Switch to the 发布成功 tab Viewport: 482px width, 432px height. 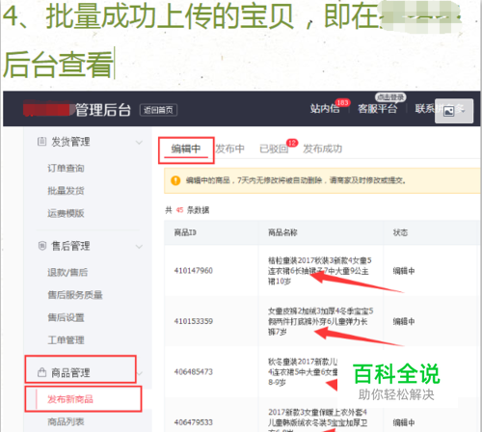[322, 148]
